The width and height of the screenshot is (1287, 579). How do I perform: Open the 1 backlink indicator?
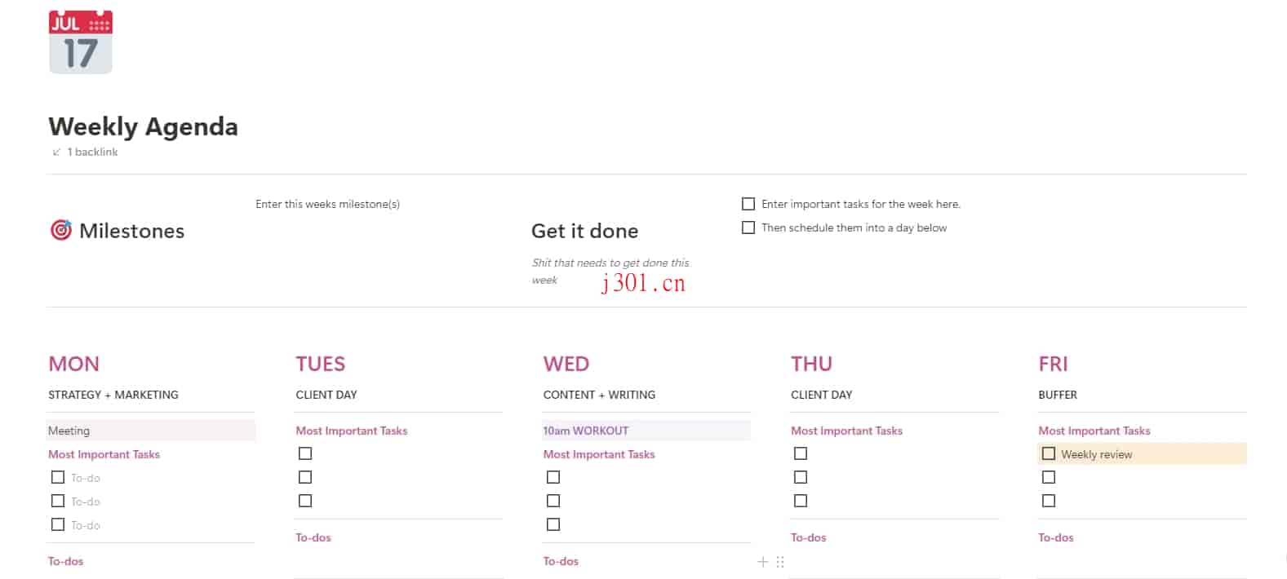point(85,152)
